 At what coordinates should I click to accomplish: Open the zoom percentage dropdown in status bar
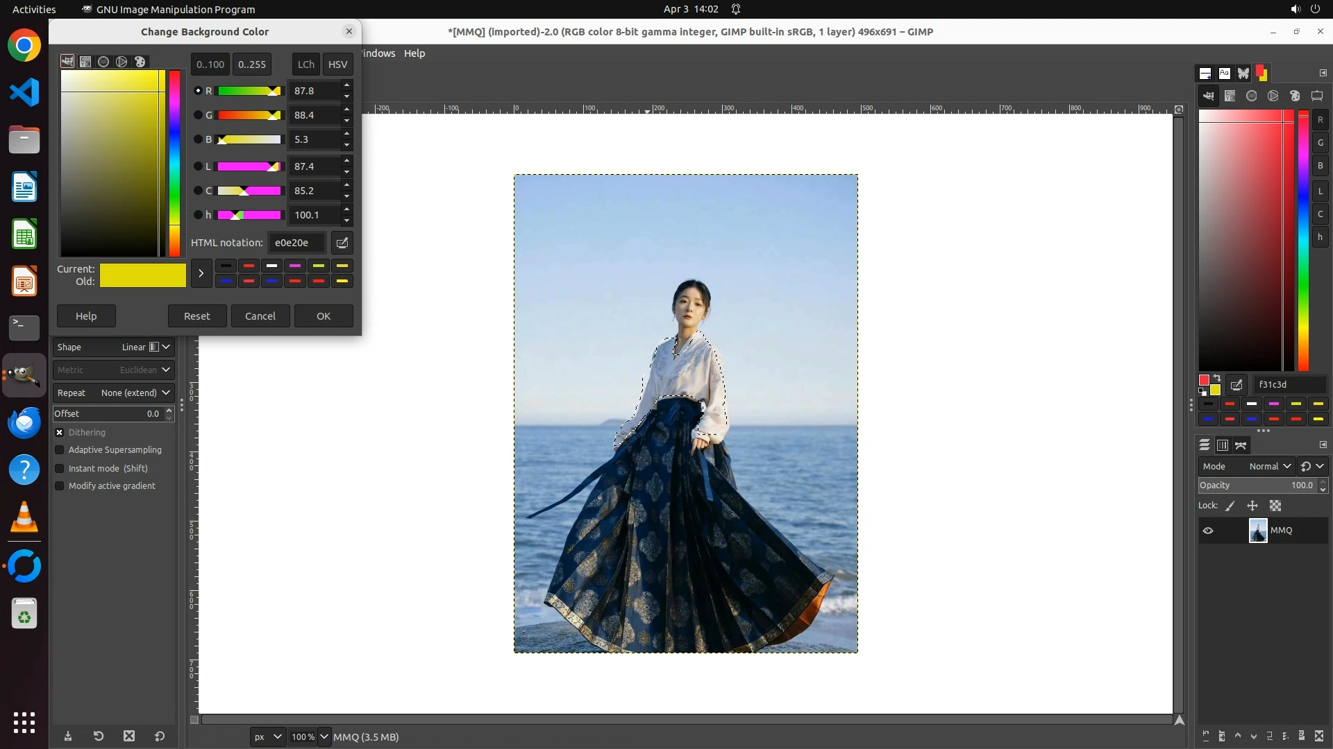click(324, 737)
